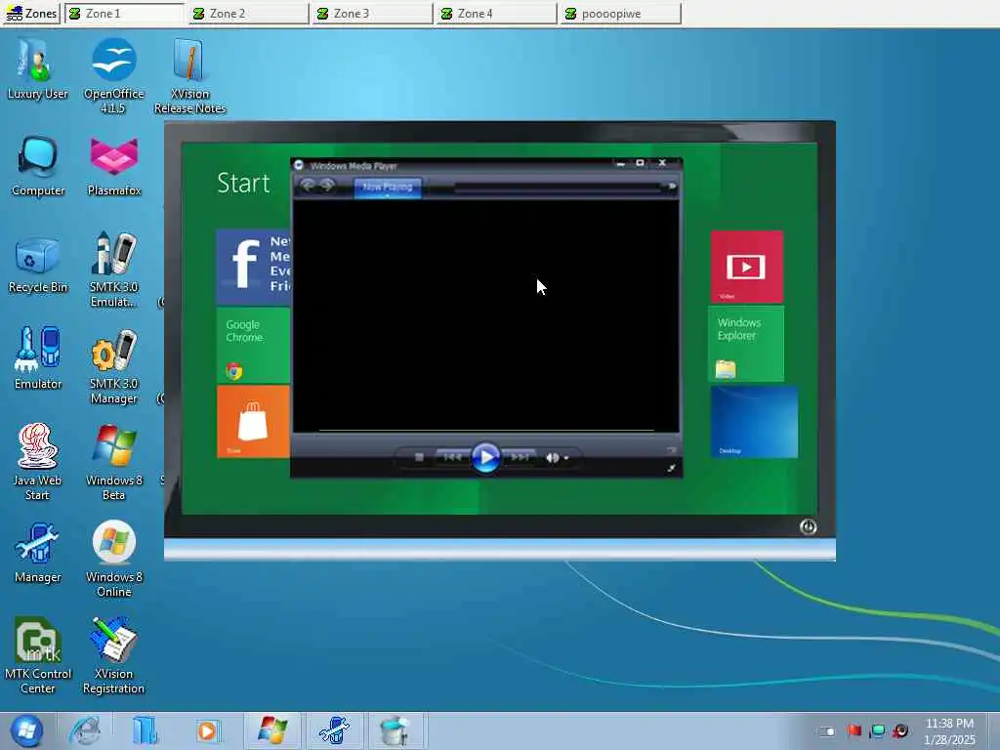Viewport: 1000px width, 750px height.
Task: Open the Recycle Bin
Action: [38, 263]
